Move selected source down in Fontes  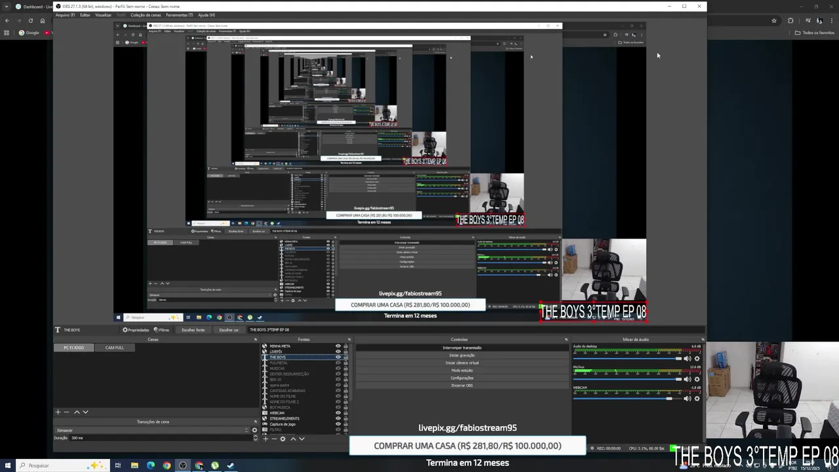[302, 439]
